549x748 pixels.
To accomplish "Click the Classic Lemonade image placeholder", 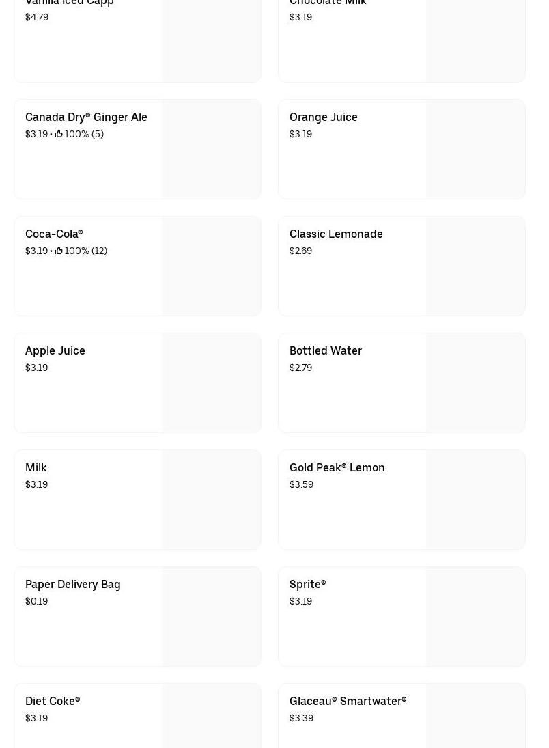I will coord(475,266).
